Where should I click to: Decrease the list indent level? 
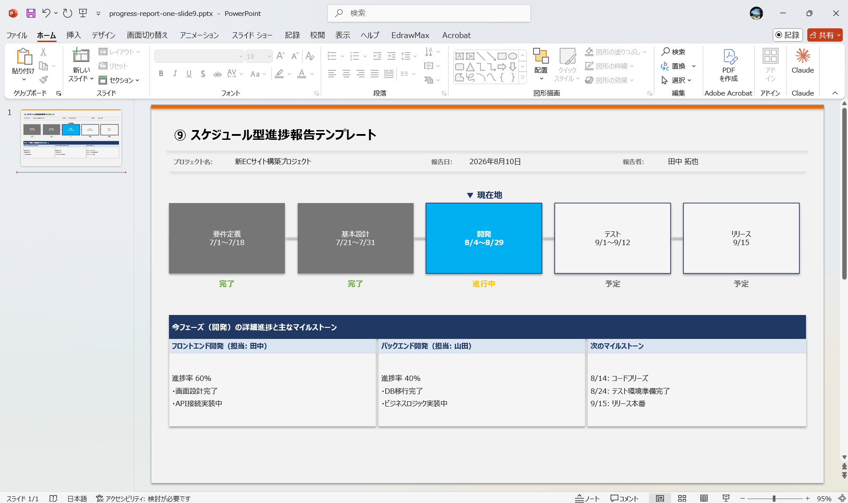pyautogui.click(x=377, y=56)
